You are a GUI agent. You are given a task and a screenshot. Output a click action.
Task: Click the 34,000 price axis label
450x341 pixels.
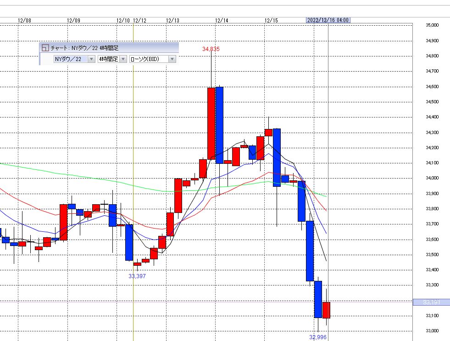(x=432, y=178)
